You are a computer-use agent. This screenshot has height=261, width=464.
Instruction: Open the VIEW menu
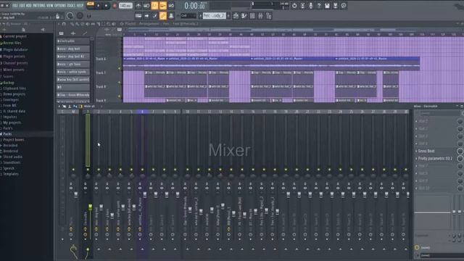pyautogui.click(x=50, y=6)
